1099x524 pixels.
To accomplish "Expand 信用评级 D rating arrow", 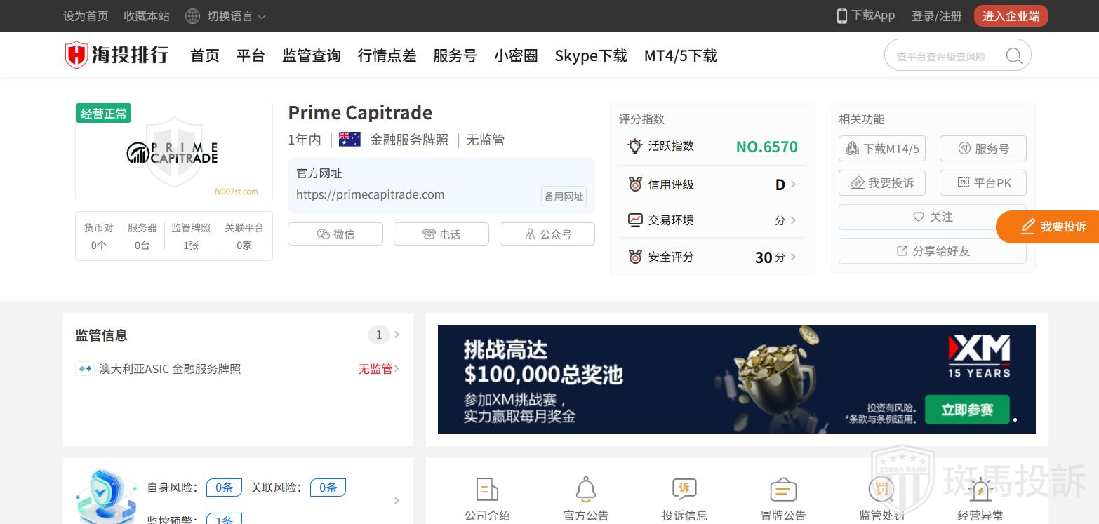I will (x=793, y=184).
